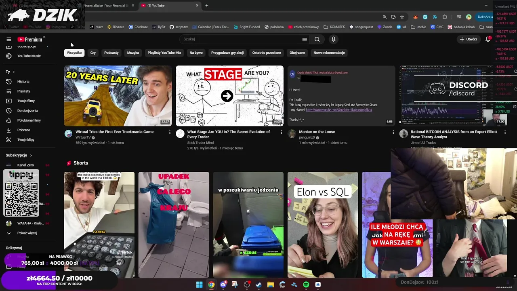The width and height of the screenshot is (517, 291).
Task: Open more options for Rational BITCOIN ANALYSIS video
Action: tap(505, 132)
